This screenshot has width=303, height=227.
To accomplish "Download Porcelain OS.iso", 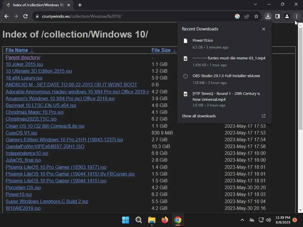I will coord(23,188).
